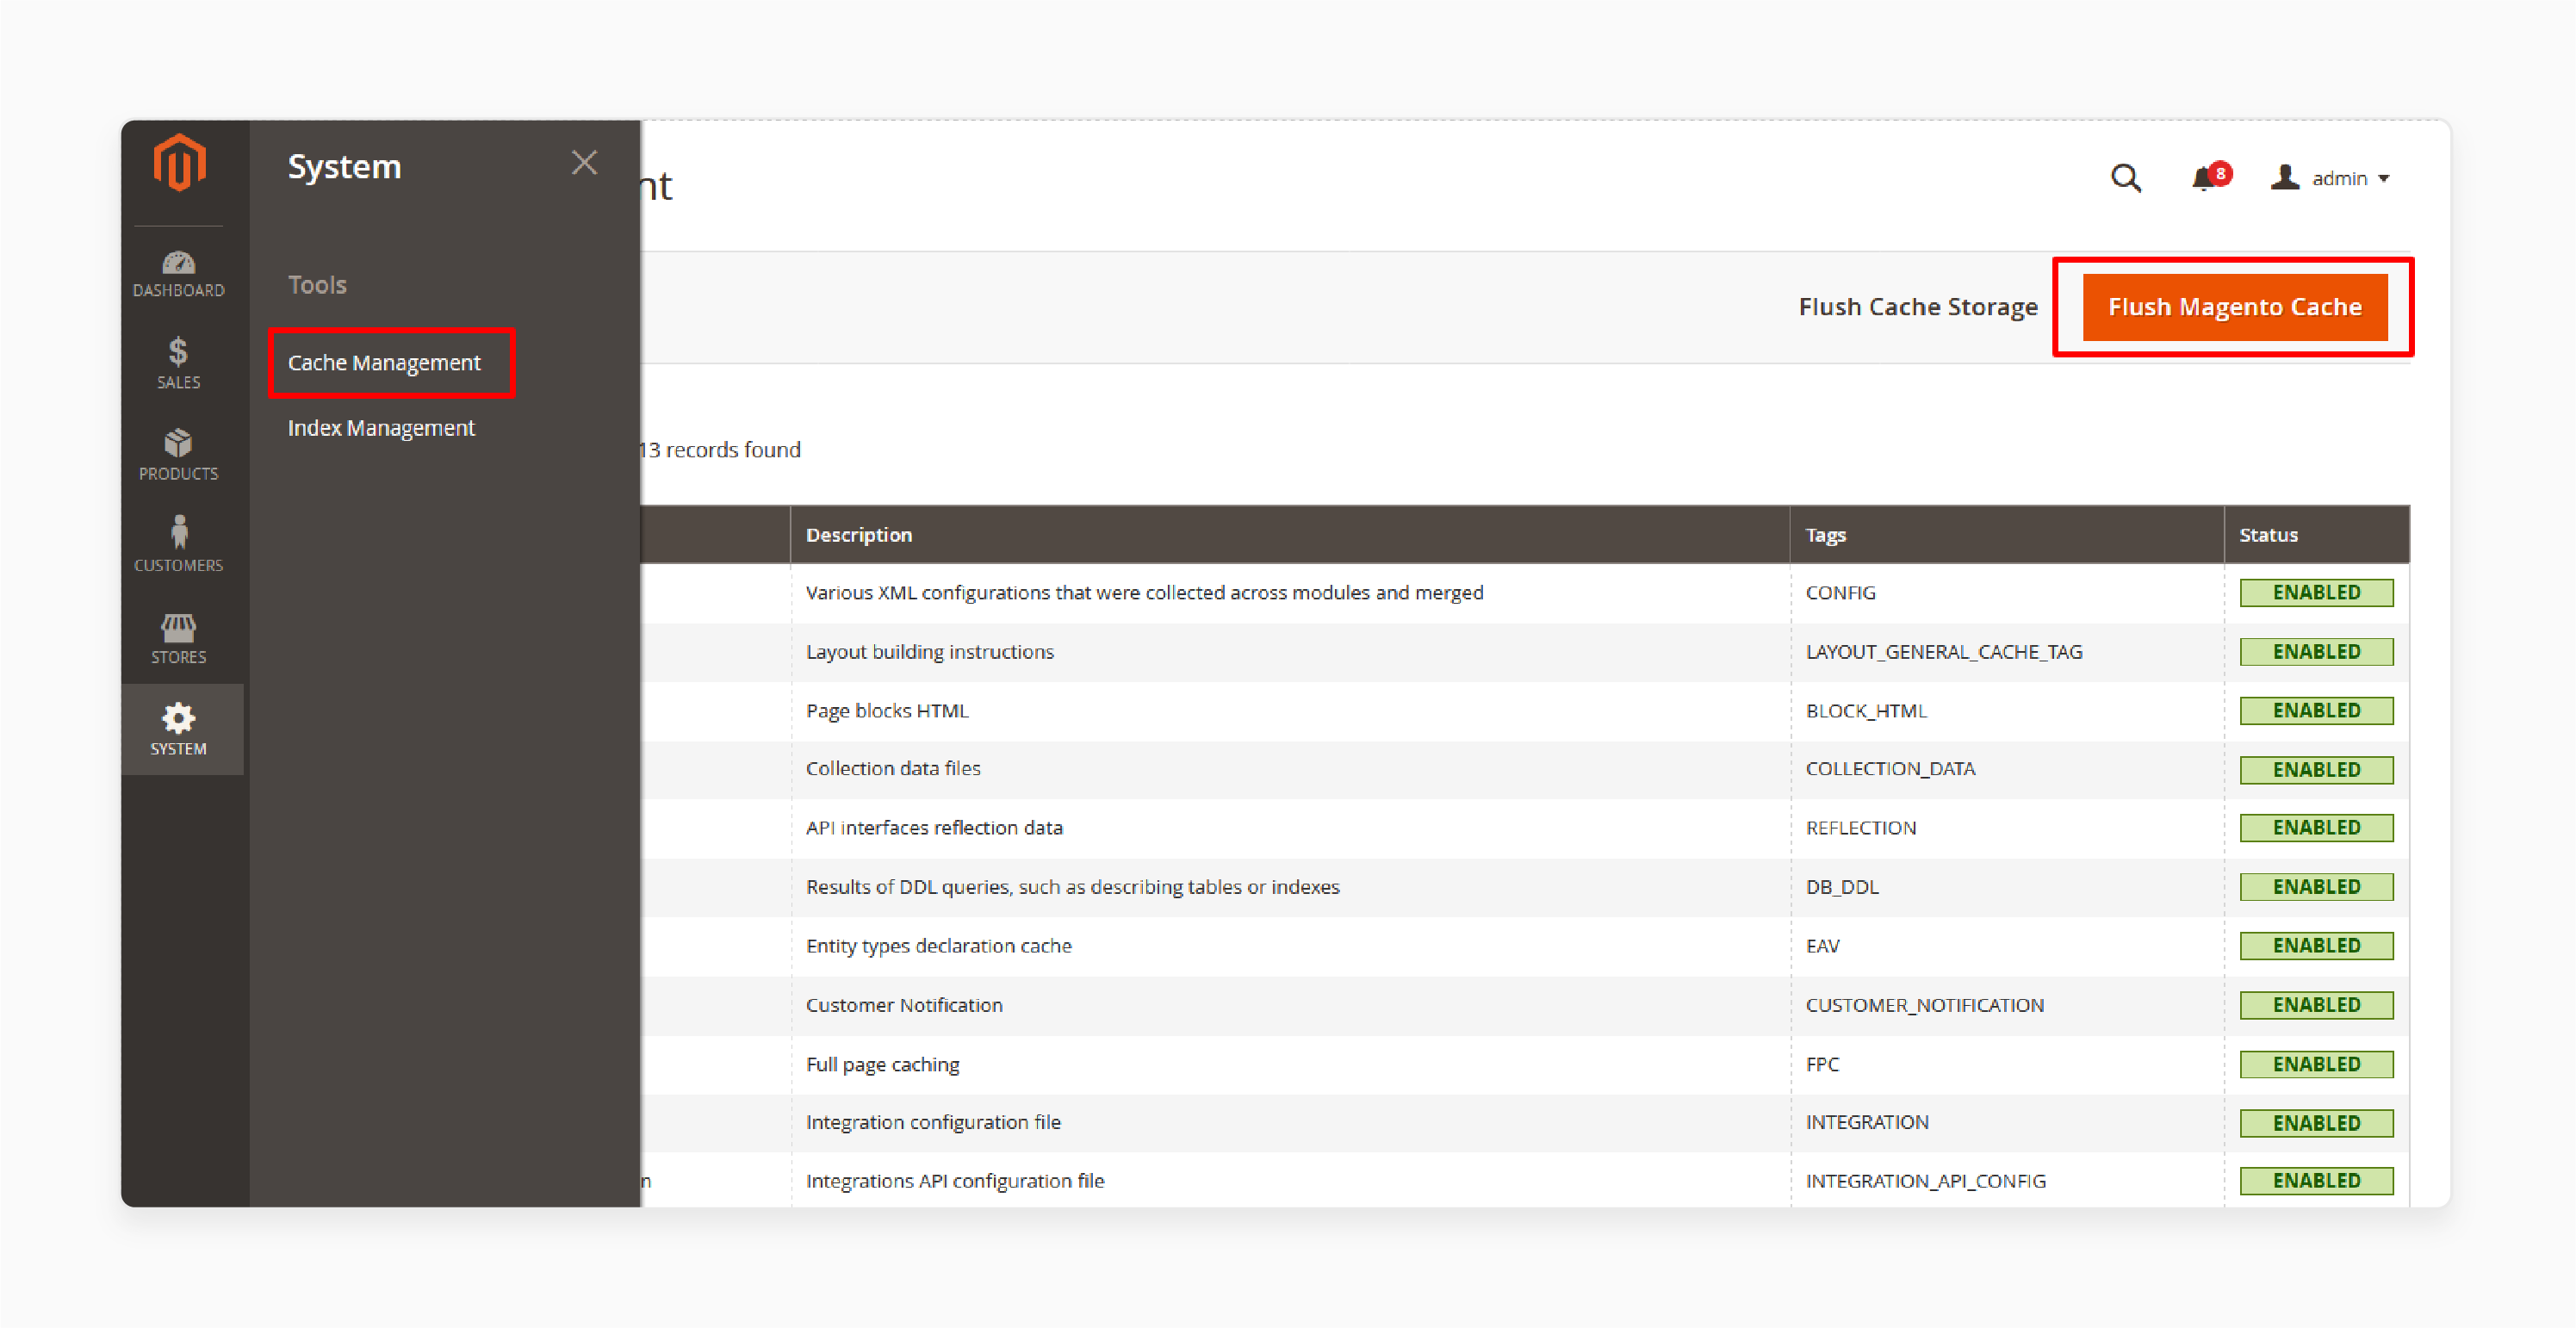Image resolution: width=2576 pixels, height=1328 pixels.
Task: Click 'Integrations API configuration file' description
Action: (955, 1181)
